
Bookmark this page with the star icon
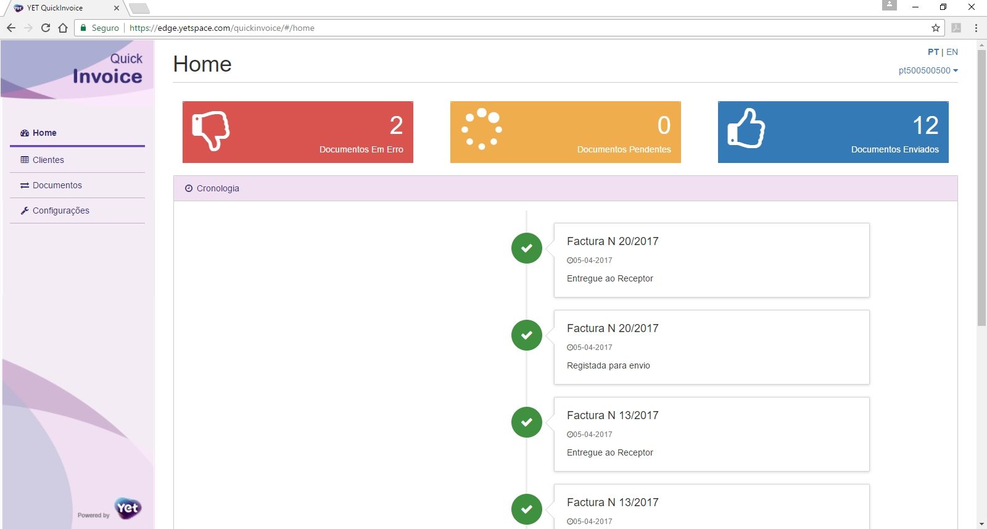(935, 28)
